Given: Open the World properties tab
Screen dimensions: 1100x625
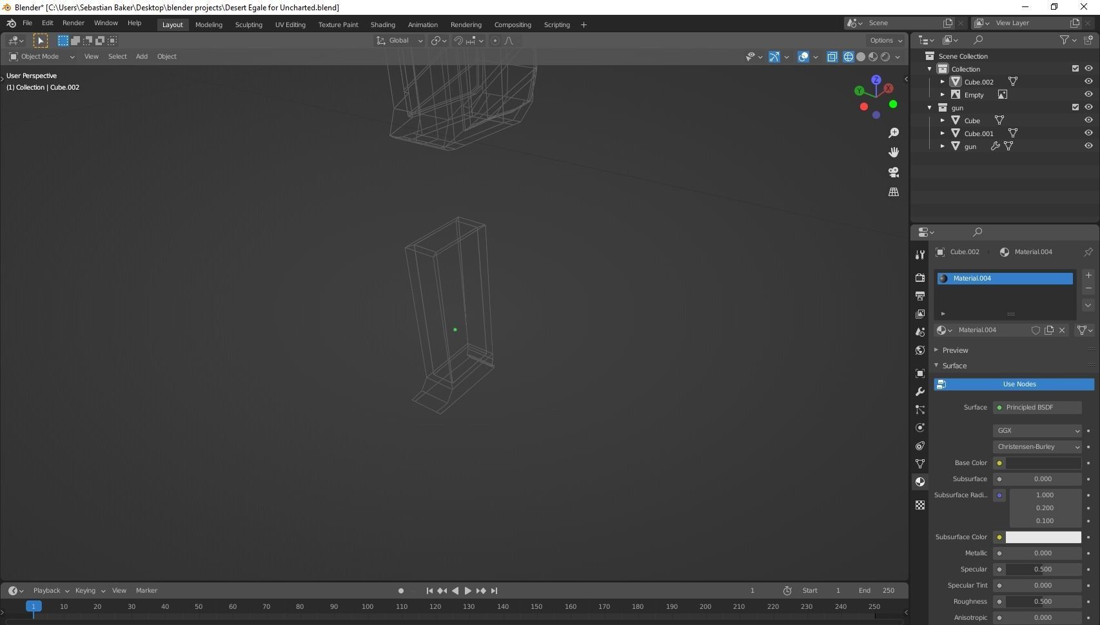Looking at the screenshot, I should (x=920, y=350).
